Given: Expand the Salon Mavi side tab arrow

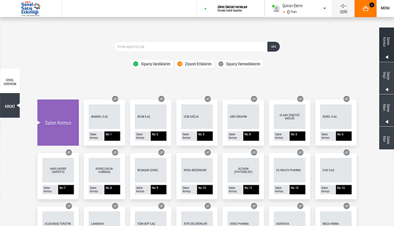Looking at the screenshot, I should click(x=387, y=122).
